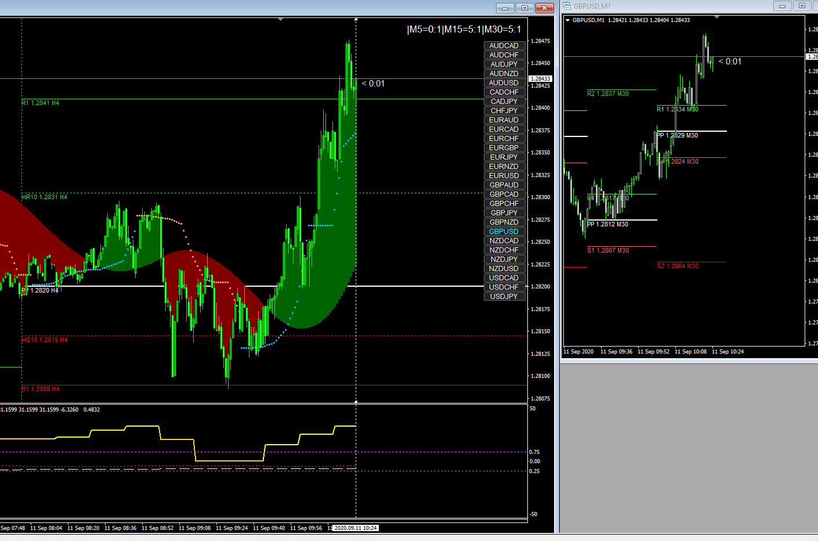This screenshot has width=818, height=541.
Task: Select the CADCHF symbol button
Action: (x=504, y=92)
